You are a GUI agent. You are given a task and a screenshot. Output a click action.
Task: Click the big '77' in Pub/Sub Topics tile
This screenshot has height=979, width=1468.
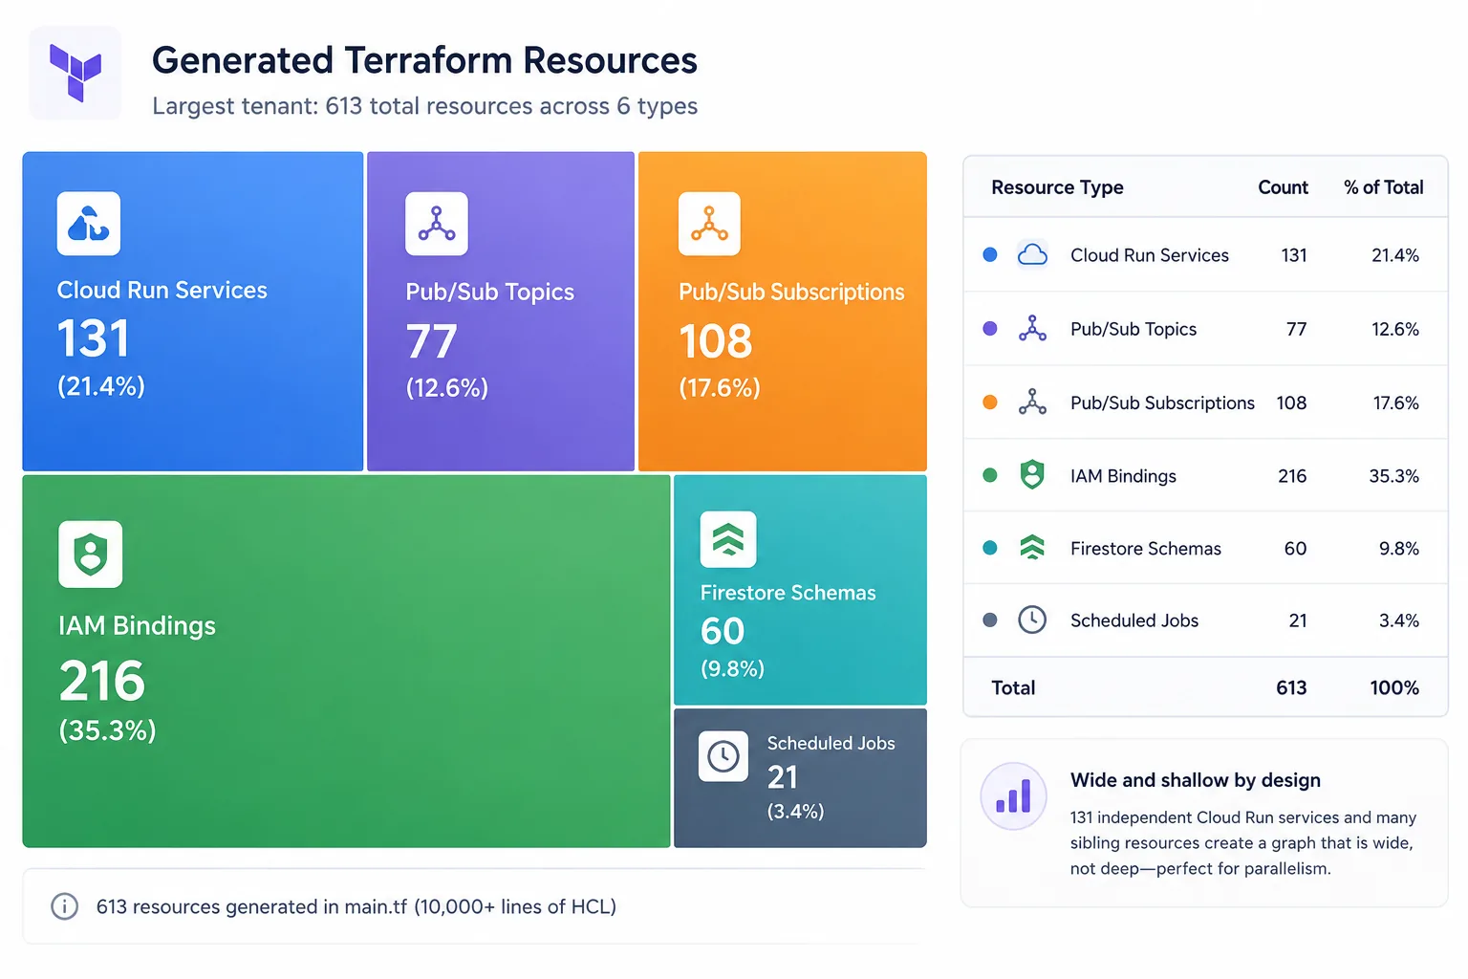pos(431,341)
